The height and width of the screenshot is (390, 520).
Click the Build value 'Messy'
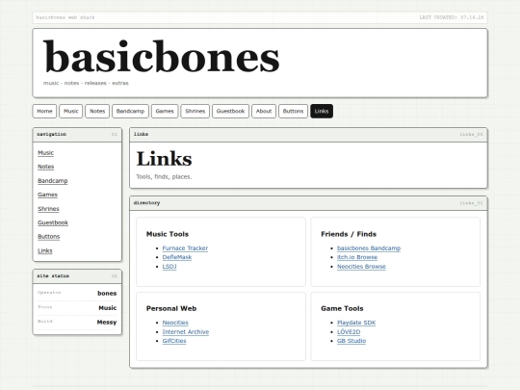107,322
